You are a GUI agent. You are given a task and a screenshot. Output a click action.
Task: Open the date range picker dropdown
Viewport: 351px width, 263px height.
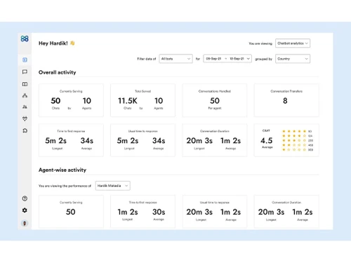(227, 59)
